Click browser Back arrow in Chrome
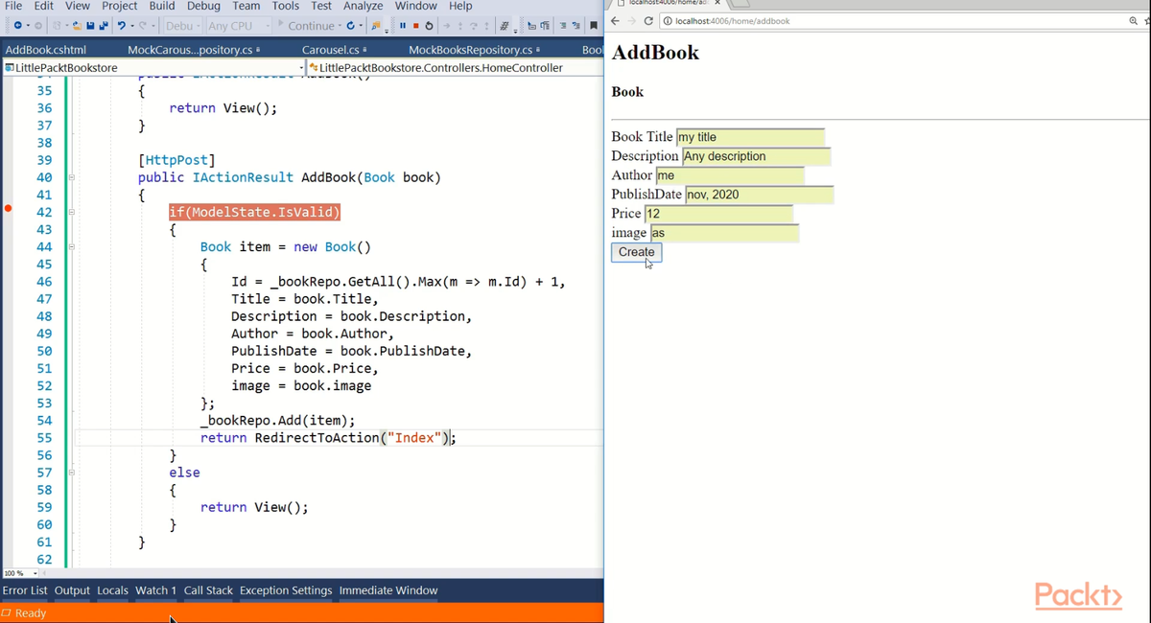Screen dimensions: 1151x623 tap(616, 21)
